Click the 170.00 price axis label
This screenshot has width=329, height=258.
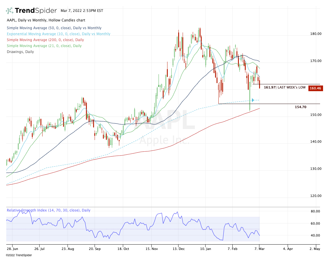(316, 61)
